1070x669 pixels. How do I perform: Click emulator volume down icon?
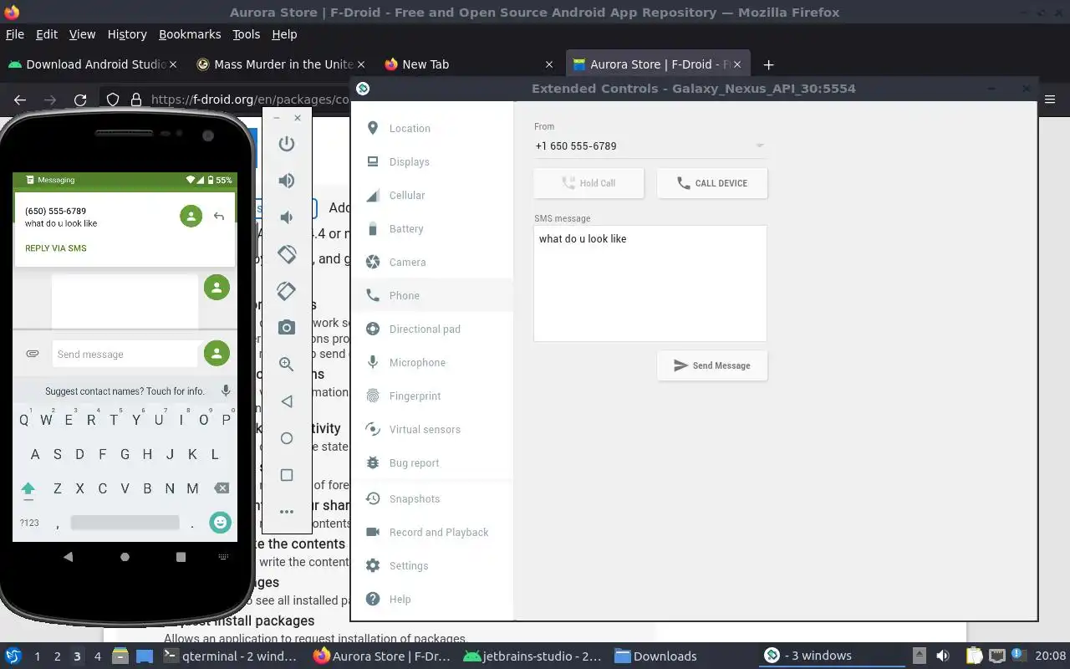(287, 217)
